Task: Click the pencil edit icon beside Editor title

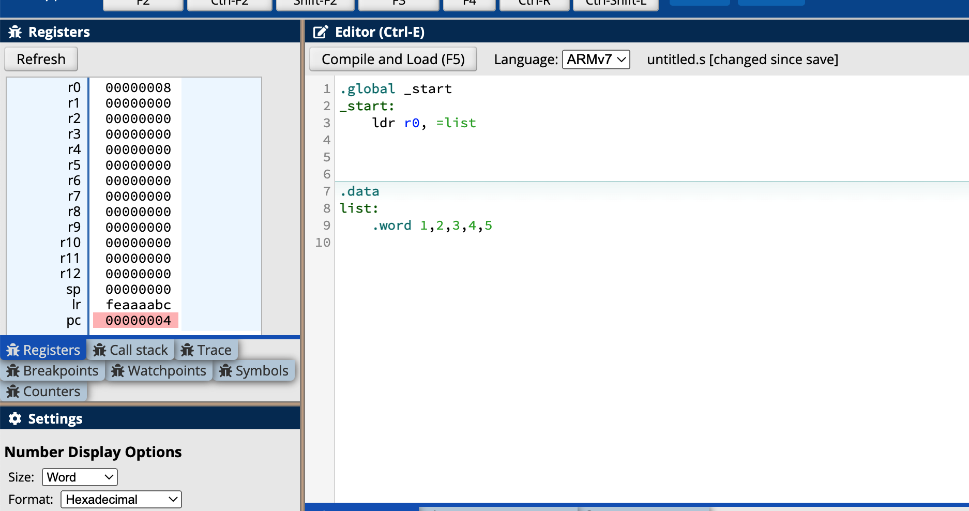Action: click(321, 32)
